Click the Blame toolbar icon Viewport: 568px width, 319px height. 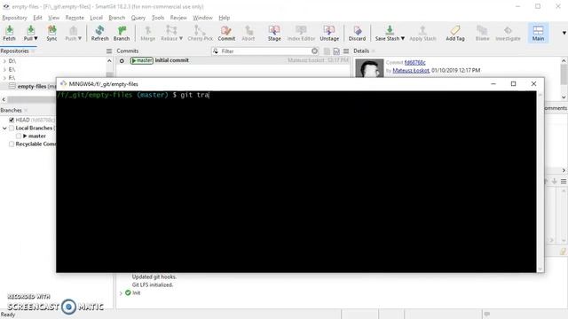[482, 33]
